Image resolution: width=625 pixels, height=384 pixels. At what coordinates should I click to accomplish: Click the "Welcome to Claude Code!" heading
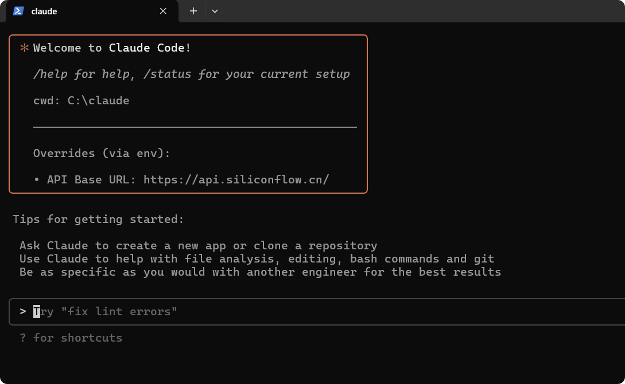[112, 48]
